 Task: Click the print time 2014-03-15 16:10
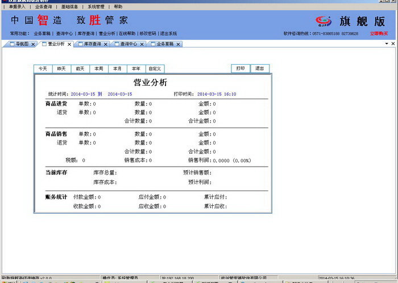click(217, 94)
